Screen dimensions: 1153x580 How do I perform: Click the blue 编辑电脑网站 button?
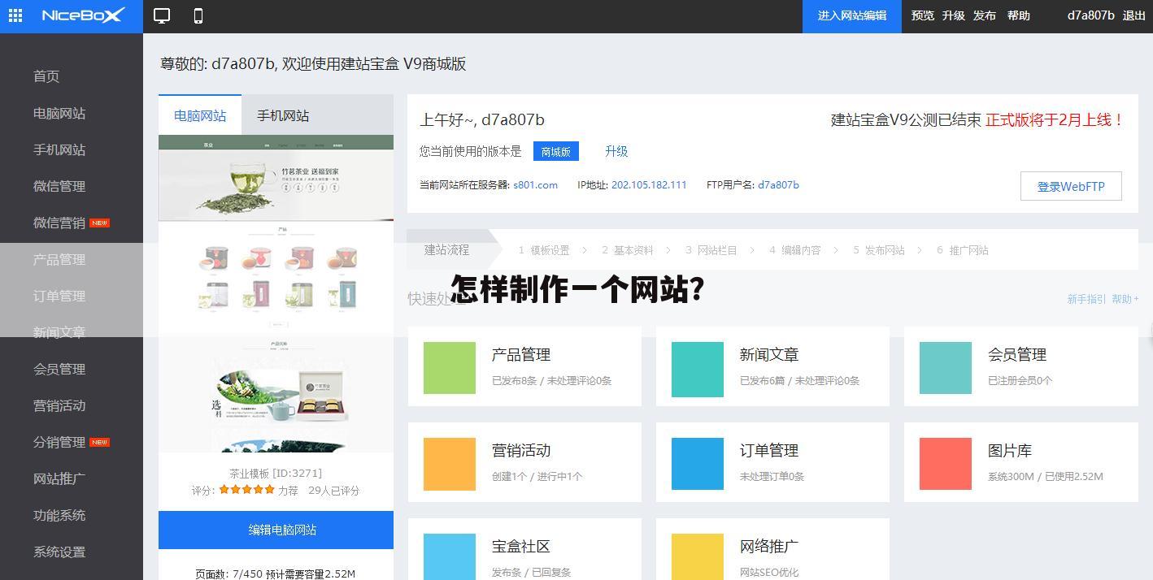[x=276, y=530]
